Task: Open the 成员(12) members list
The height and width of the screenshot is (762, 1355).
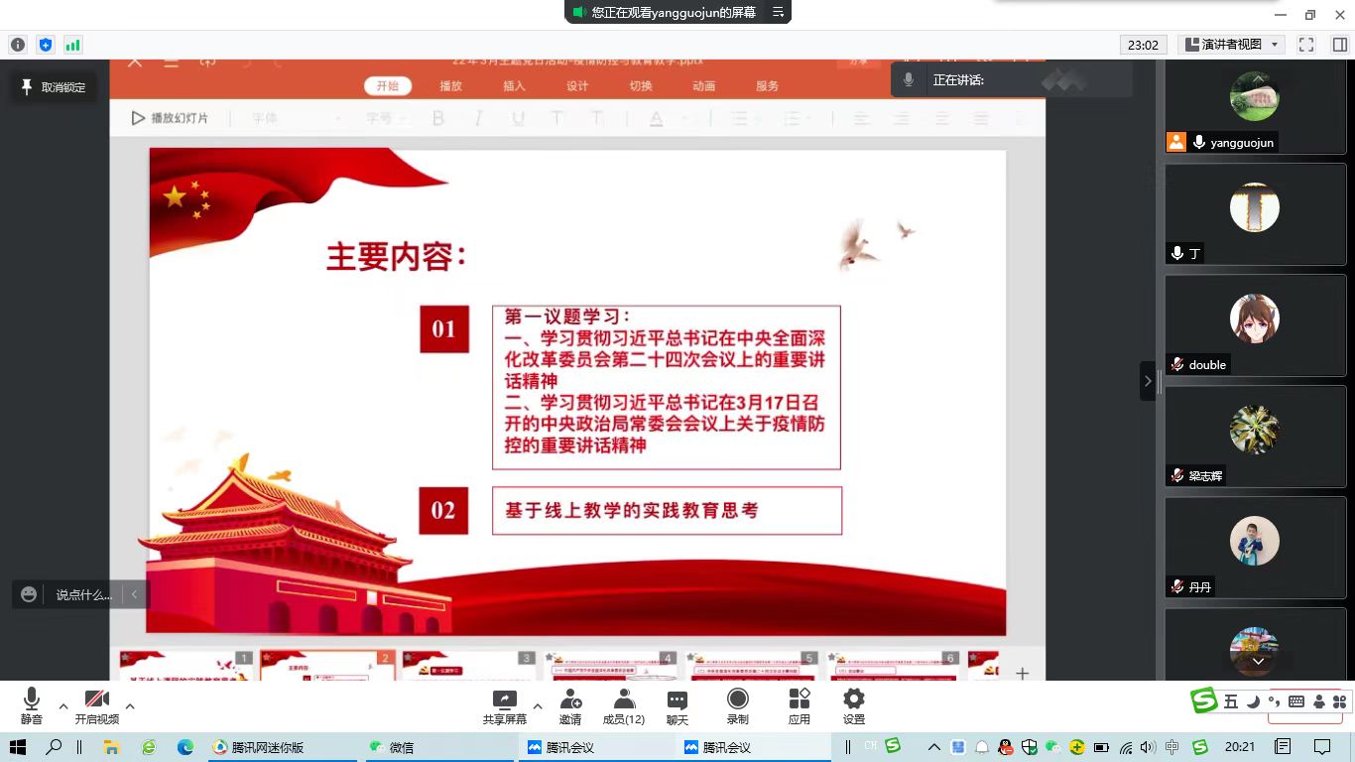Action: [x=624, y=706]
